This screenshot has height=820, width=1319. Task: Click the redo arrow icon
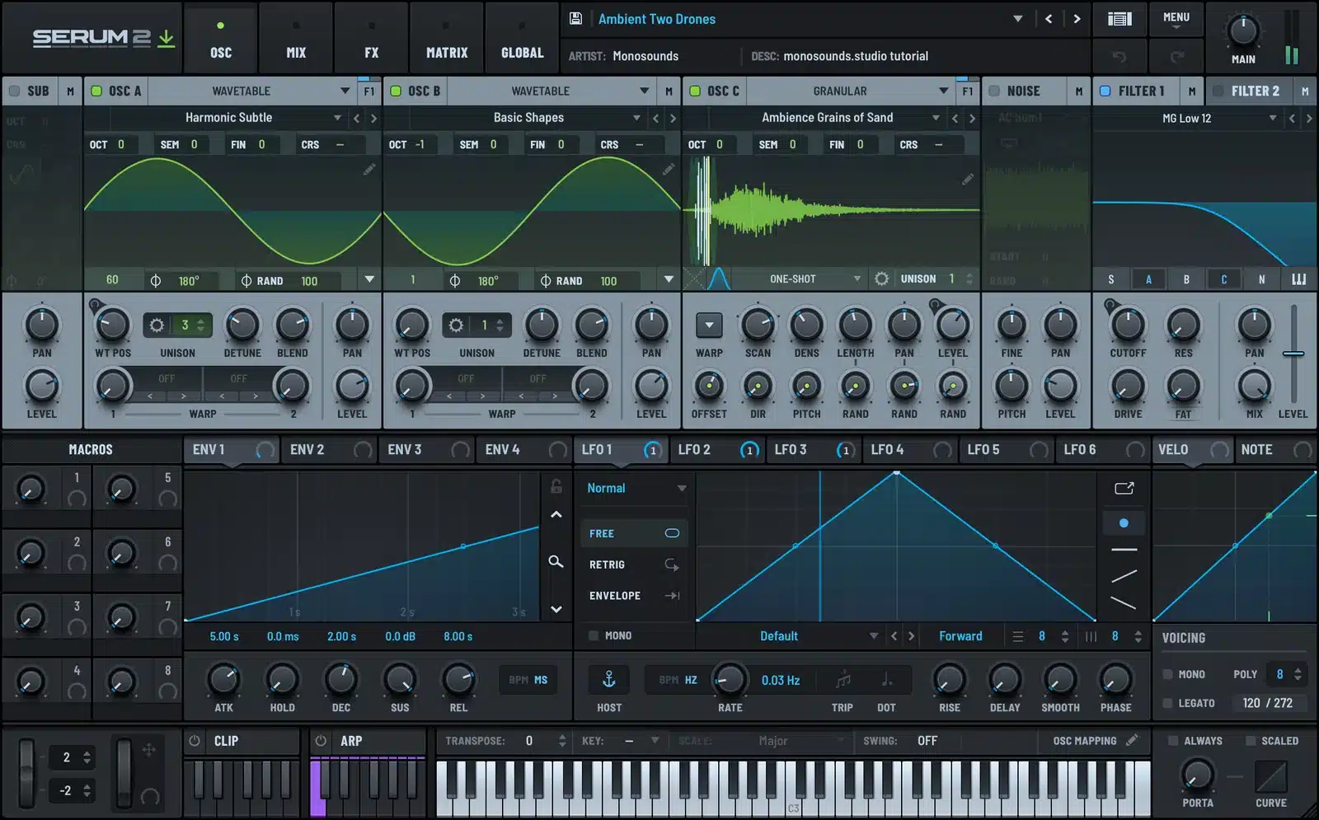click(1177, 56)
